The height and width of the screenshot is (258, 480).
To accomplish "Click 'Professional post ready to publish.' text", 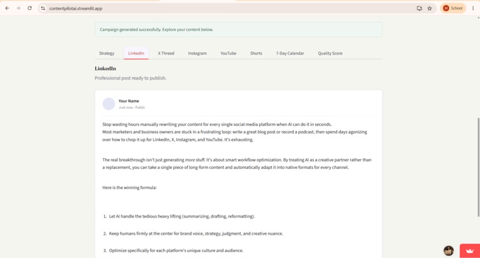I will point(130,78).
